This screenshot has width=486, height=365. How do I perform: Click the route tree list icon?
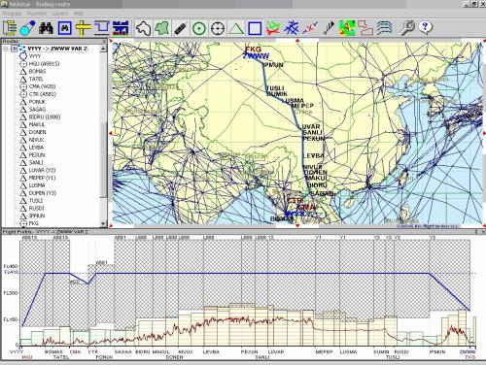pyautogui.click(x=10, y=28)
